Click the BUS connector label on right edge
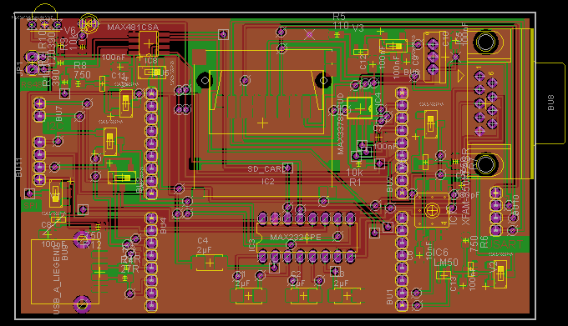 (x=551, y=103)
